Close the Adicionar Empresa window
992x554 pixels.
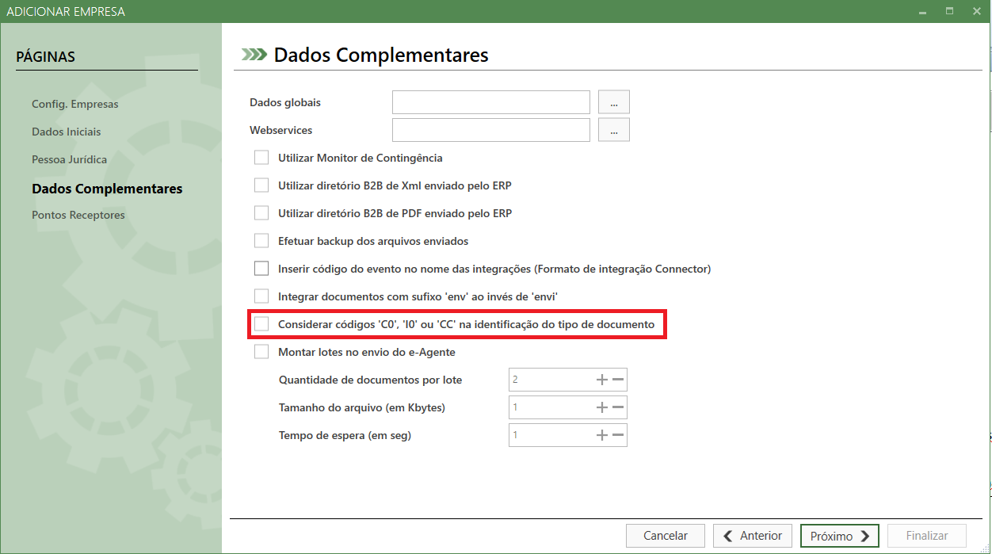(x=975, y=11)
